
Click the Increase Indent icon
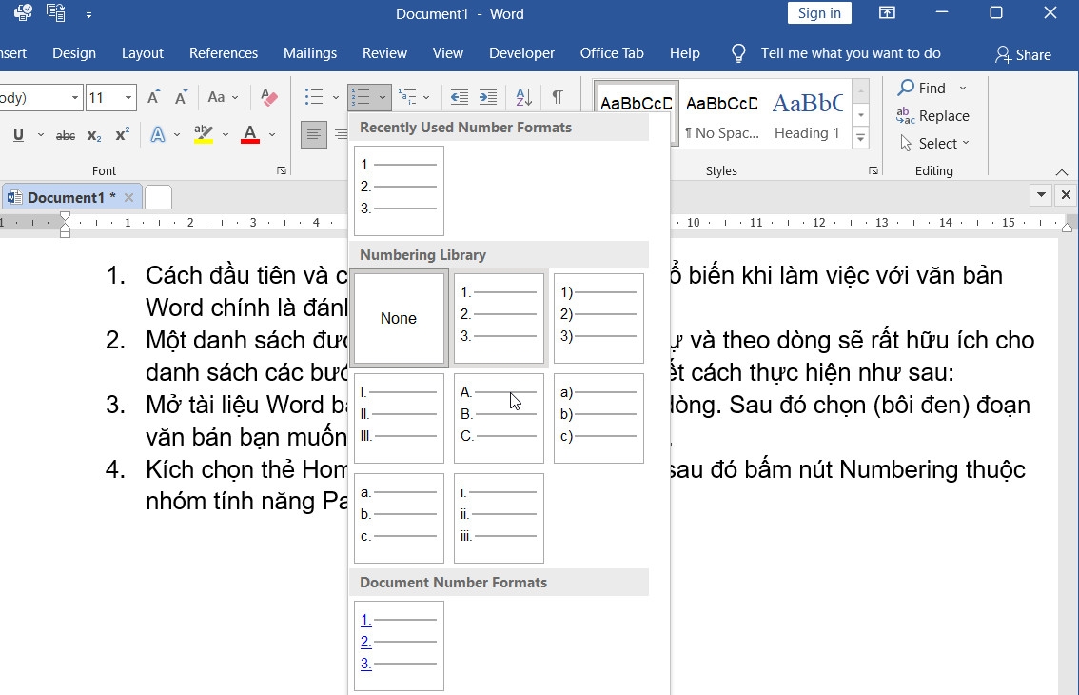click(x=488, y=97)
